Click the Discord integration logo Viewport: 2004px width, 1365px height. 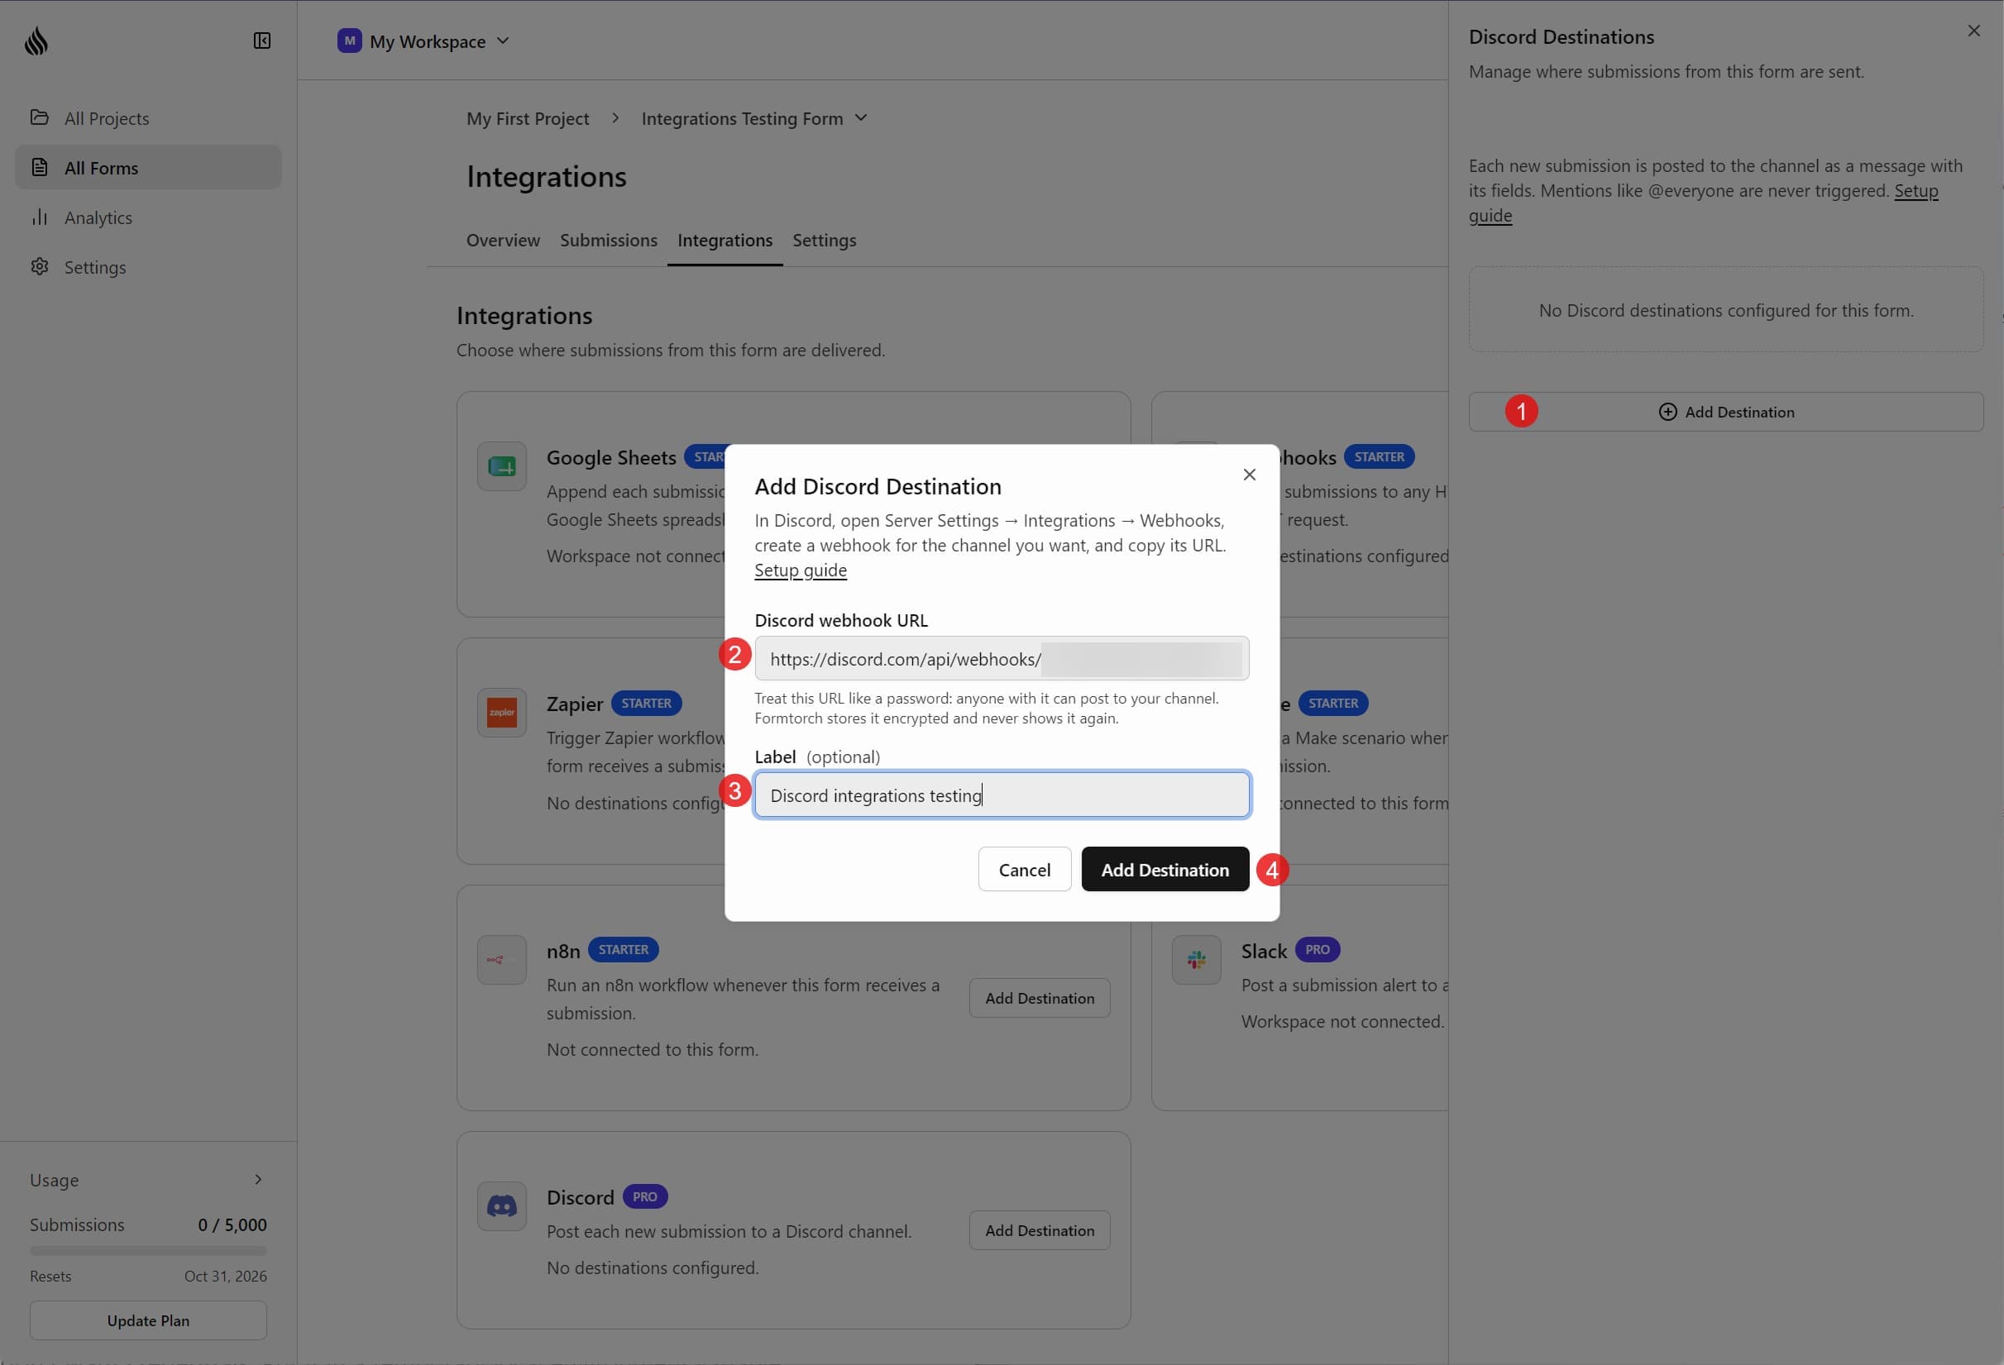click(502, 1205)
